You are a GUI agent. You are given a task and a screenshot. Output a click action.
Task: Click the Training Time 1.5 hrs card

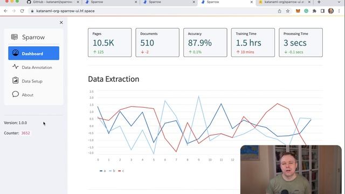(x=253, y=43)
